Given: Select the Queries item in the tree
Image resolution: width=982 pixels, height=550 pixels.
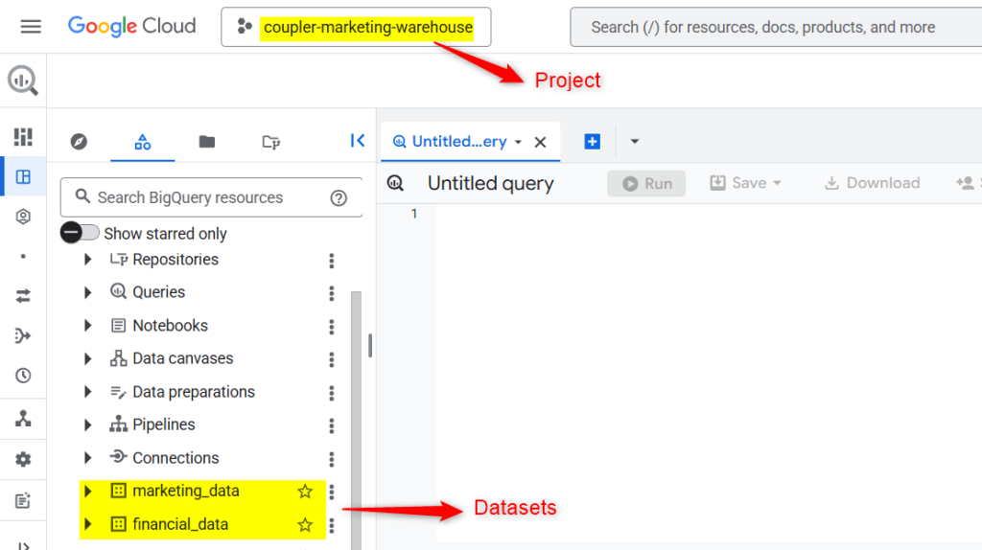Looking at the screenshot, I should click(x=158, y=292).
